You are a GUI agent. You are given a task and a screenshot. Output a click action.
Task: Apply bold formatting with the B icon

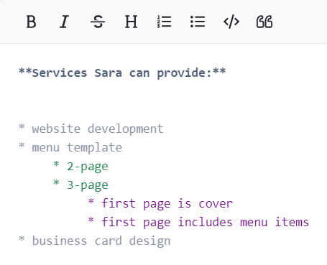pyautogui.click(x=31, y=22)
